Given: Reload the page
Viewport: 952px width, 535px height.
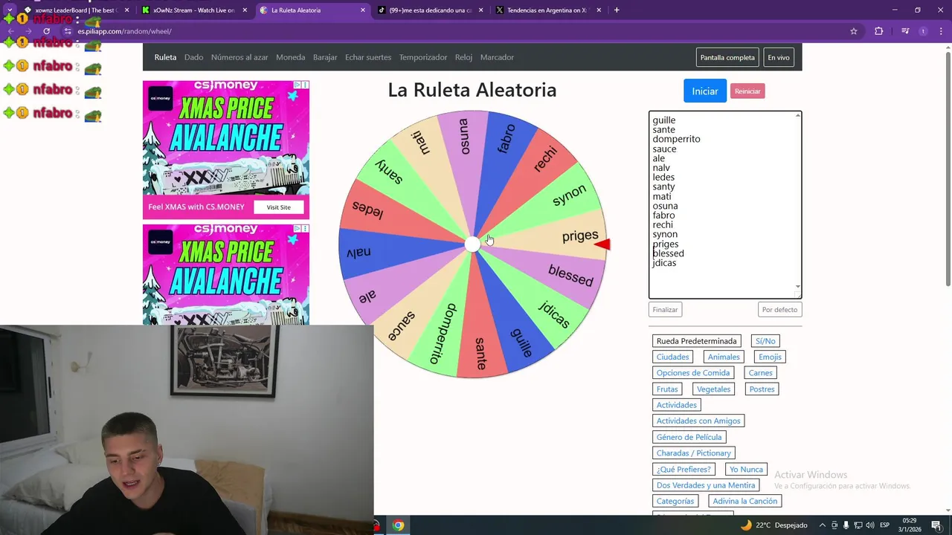Looking at the screenshot, I should click(46, 31).
